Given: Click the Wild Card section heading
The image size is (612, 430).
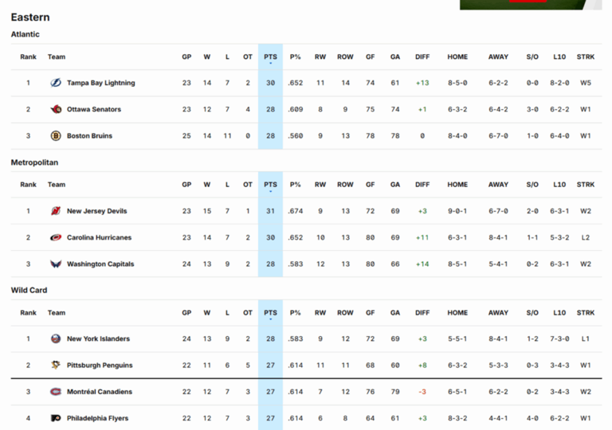Looking at the screenshot, I should (29, 291).
